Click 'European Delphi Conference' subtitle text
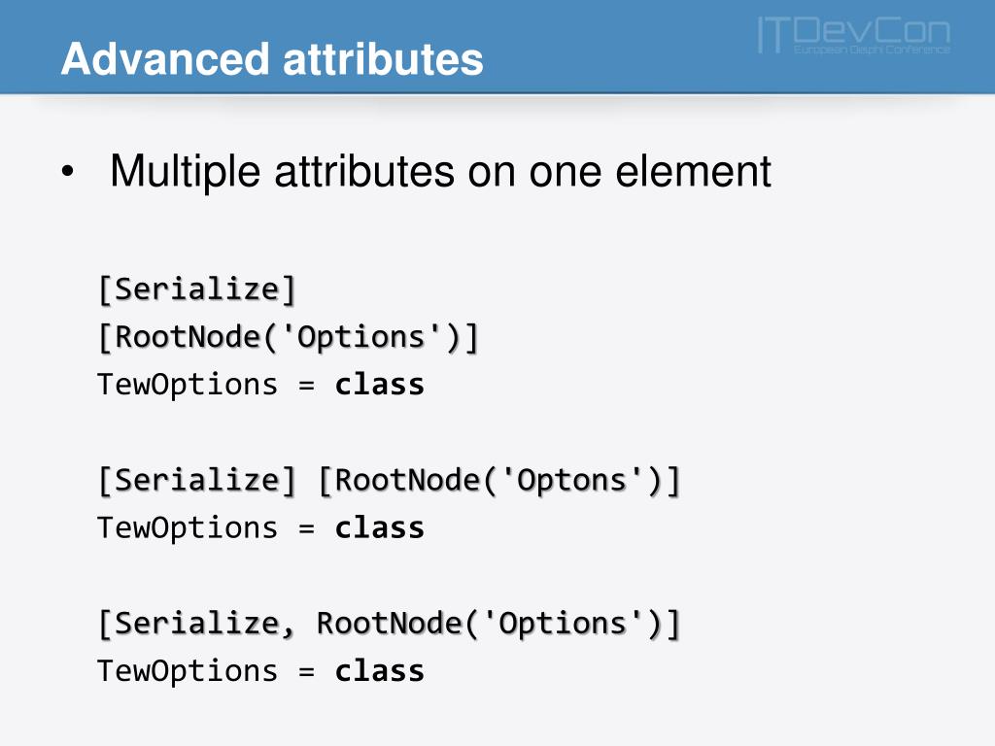This screenshot has width=995, height=746. [x=872, y=50]
